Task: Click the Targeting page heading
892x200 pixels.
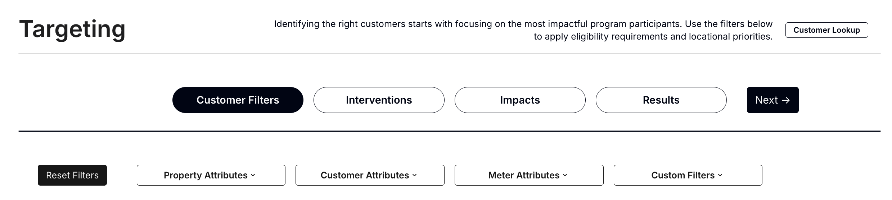Action: click(x=72, y=29)
